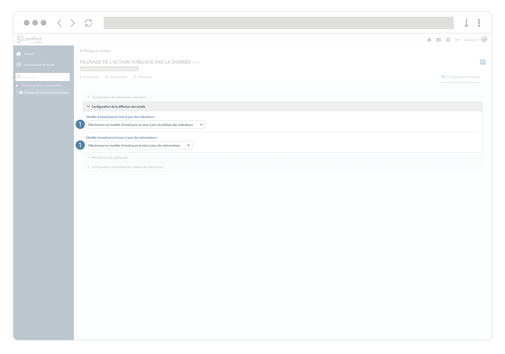Click the Maiwenn profile avatar

click(x=484, y=39)
